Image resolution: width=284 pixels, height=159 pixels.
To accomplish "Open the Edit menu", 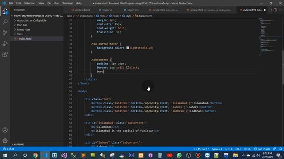I will pos(19,3).
